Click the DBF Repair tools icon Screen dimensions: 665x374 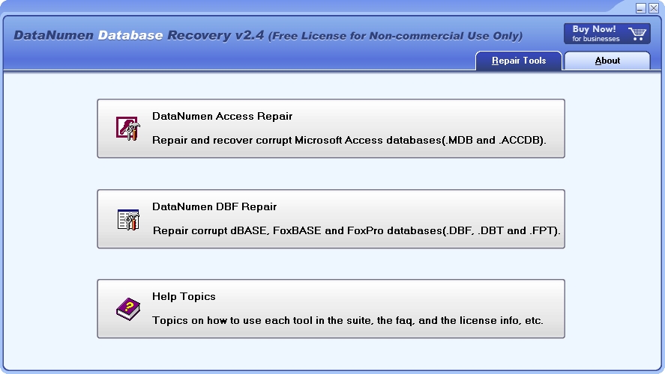(128, 220)
